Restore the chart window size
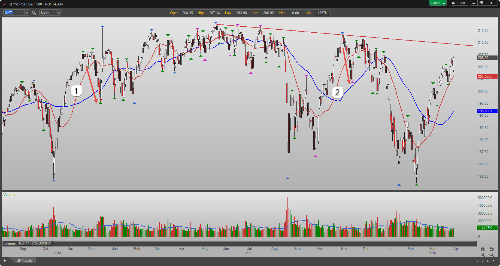This screenshot has height=266, width=500. pyautogui.click(x=481, y=3)
